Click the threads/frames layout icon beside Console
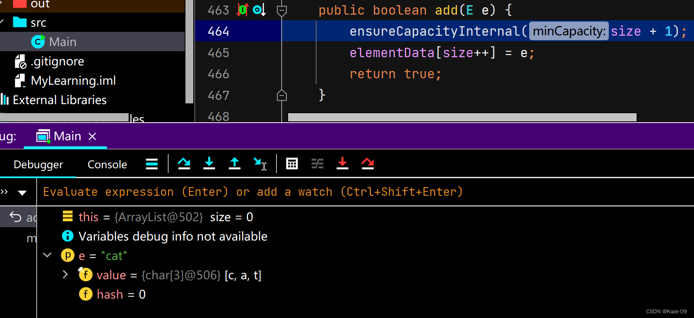 pos(152,164)
